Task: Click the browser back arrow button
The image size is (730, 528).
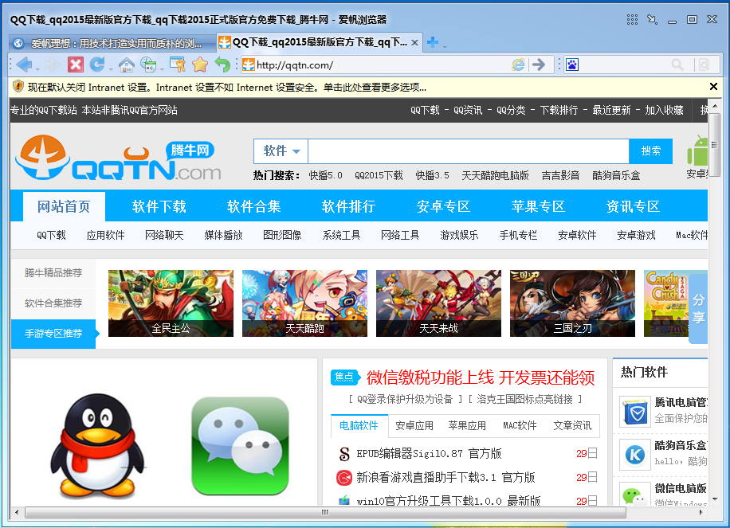Action: (22, 65)
